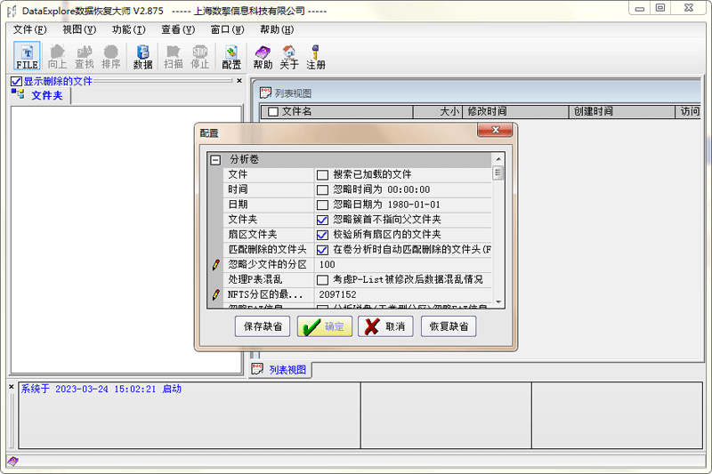This screenshot has width=712, height=474.
Task: Click the 停止 (Stop) toolbar icon
Action: click(199, 56)
